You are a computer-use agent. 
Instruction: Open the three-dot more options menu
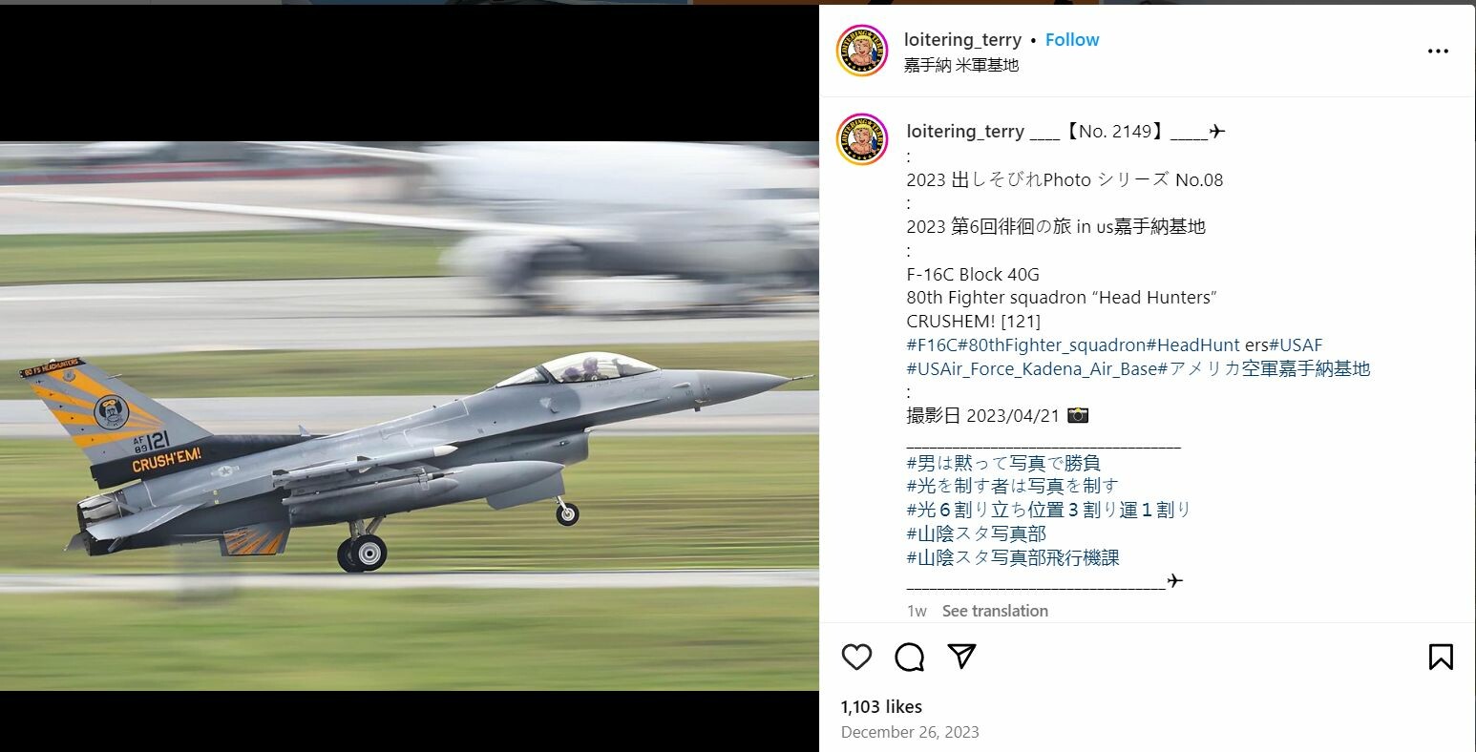pyautogui.click(x=1438, y=52)
